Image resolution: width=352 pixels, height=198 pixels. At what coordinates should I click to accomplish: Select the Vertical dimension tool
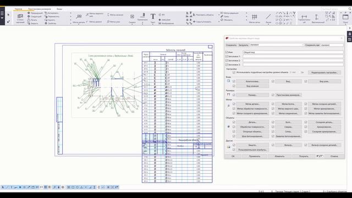point(318,18)
